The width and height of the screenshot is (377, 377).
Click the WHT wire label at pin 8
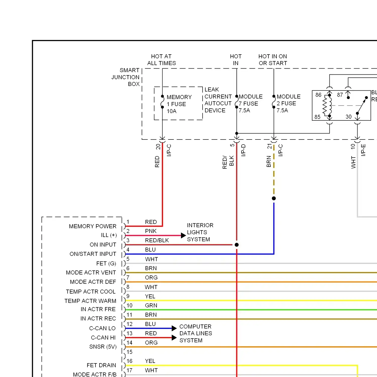[x=151, y=287]
